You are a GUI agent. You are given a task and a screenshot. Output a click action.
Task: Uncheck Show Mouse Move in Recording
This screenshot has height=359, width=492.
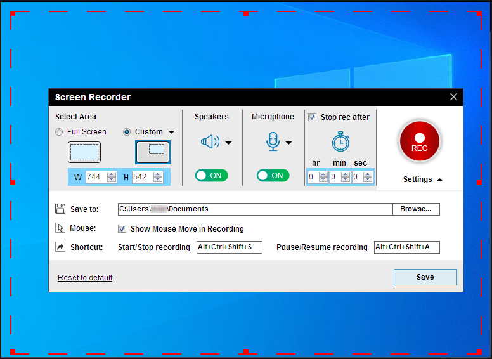point(122,228)
